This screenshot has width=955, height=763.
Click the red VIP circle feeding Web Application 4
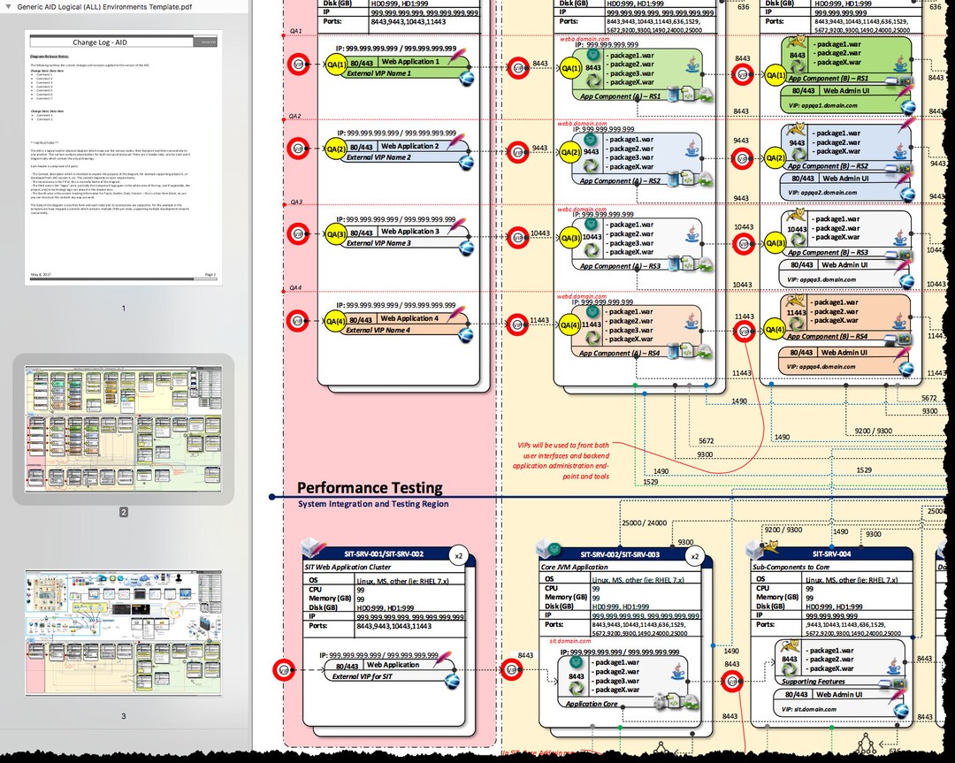click(298, 321)
